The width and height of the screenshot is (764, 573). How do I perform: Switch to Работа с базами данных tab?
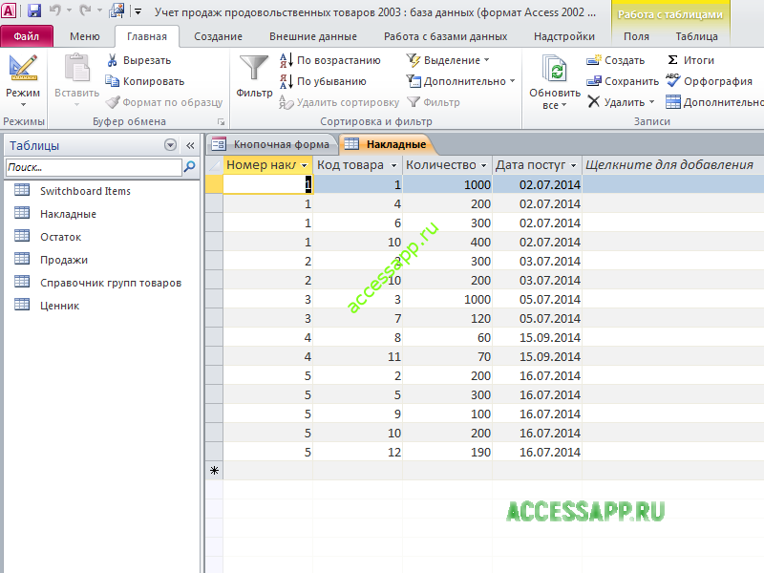click(445, 36)
